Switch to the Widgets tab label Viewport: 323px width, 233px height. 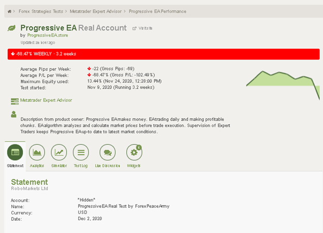click(x=134, y=166)
